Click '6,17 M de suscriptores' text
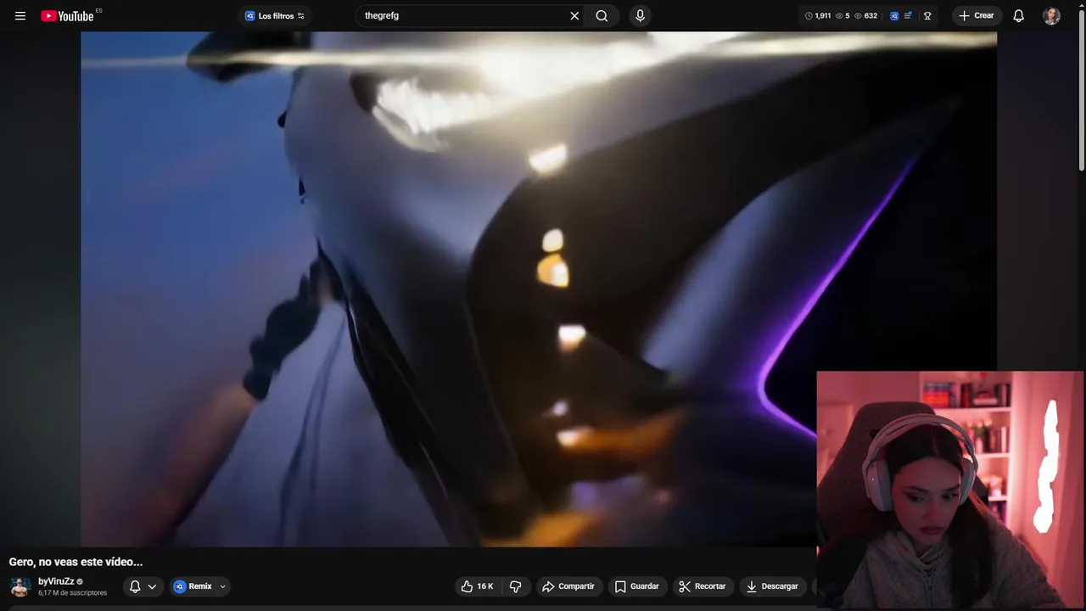The height and width of the screenshot is (611, 1086). pos(72,592)
